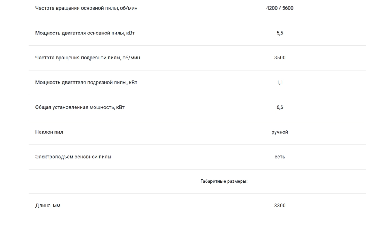
Task: Select the scoring saw speed value '8500'
Action: point(280,58)
